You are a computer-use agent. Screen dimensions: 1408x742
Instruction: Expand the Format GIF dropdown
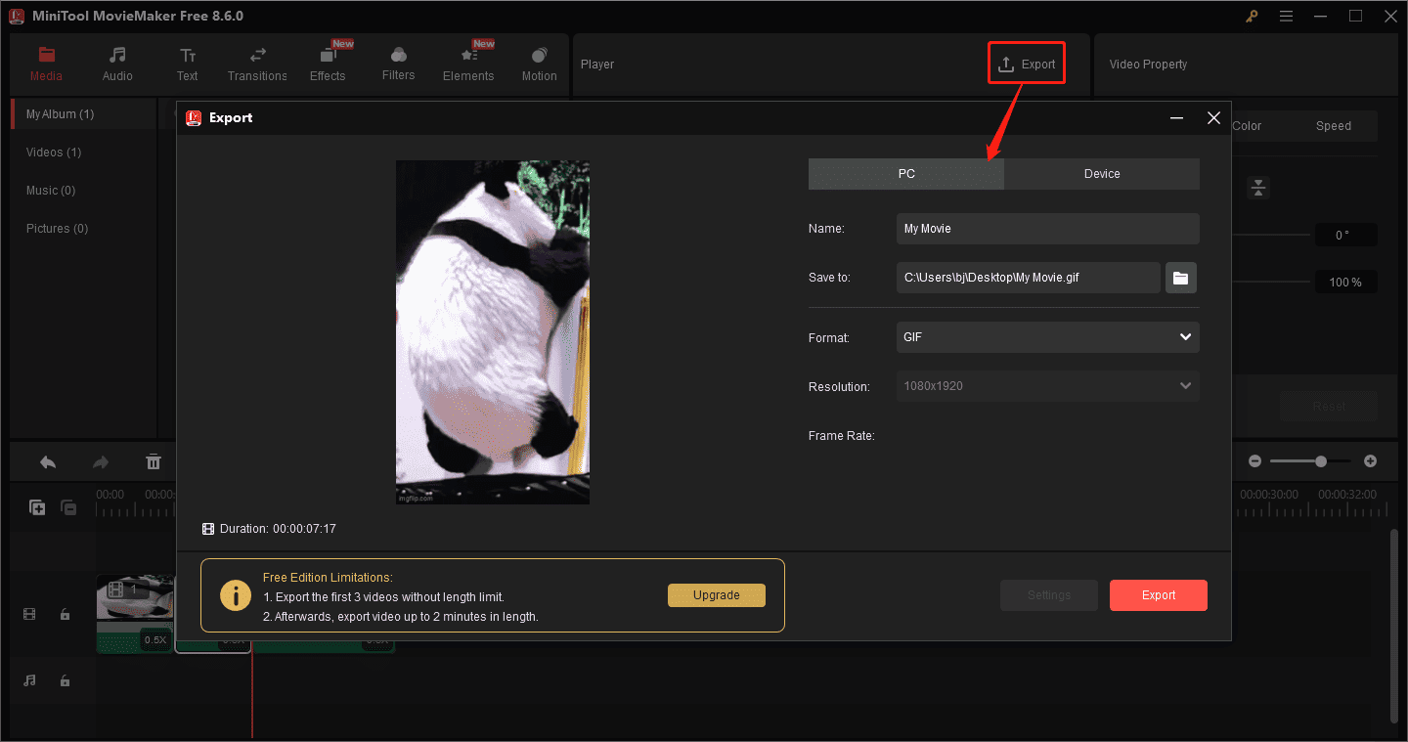(1047, 337)
